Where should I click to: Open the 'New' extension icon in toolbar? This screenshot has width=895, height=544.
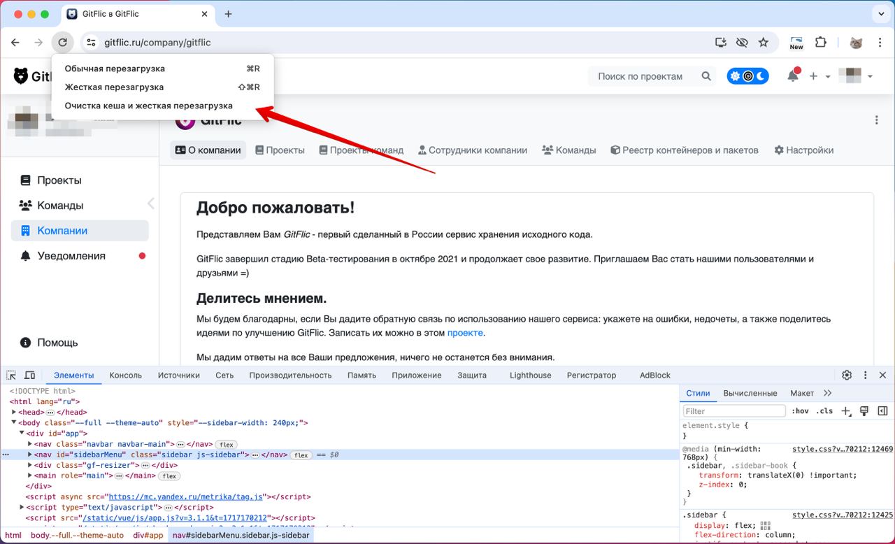pyautogui.click(x=796, y=43)
